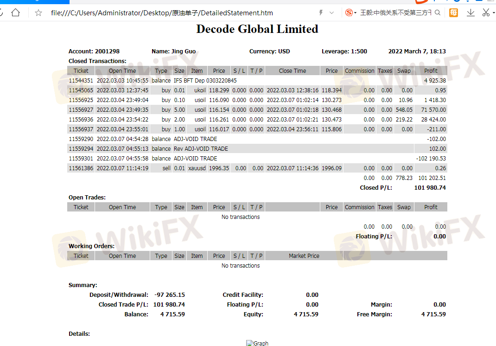Click the Market Price column header
Viewport: 496px width, 346px height.
click(x=304, y=256)
